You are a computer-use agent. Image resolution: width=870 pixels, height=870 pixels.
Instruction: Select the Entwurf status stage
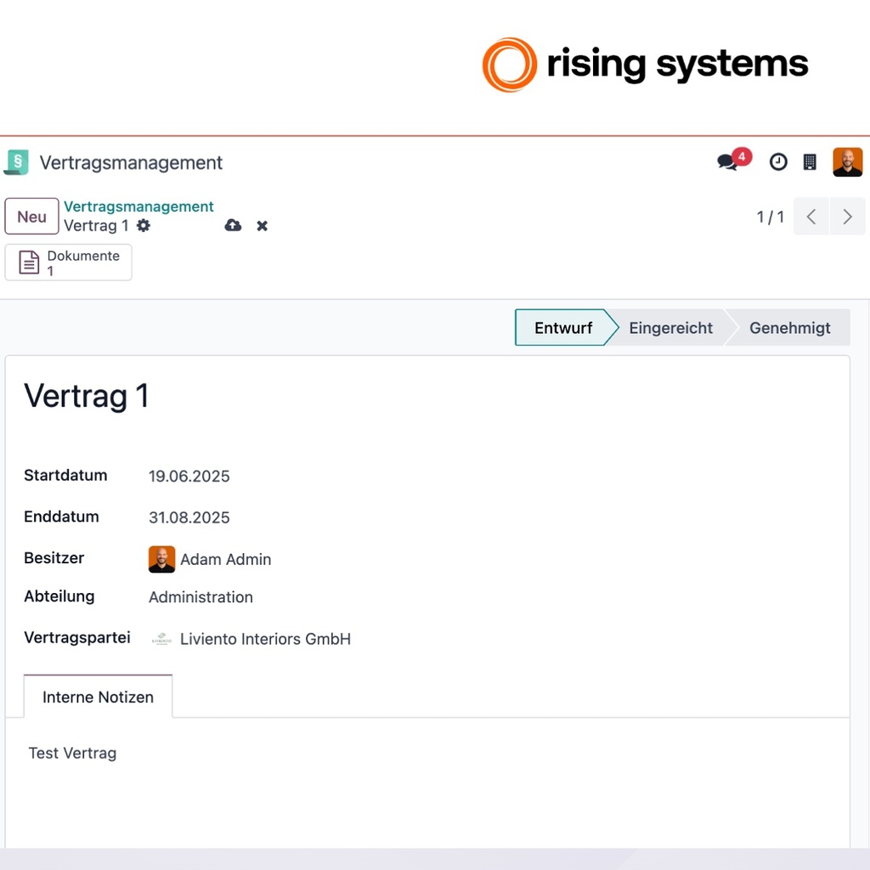click(562, 328)
